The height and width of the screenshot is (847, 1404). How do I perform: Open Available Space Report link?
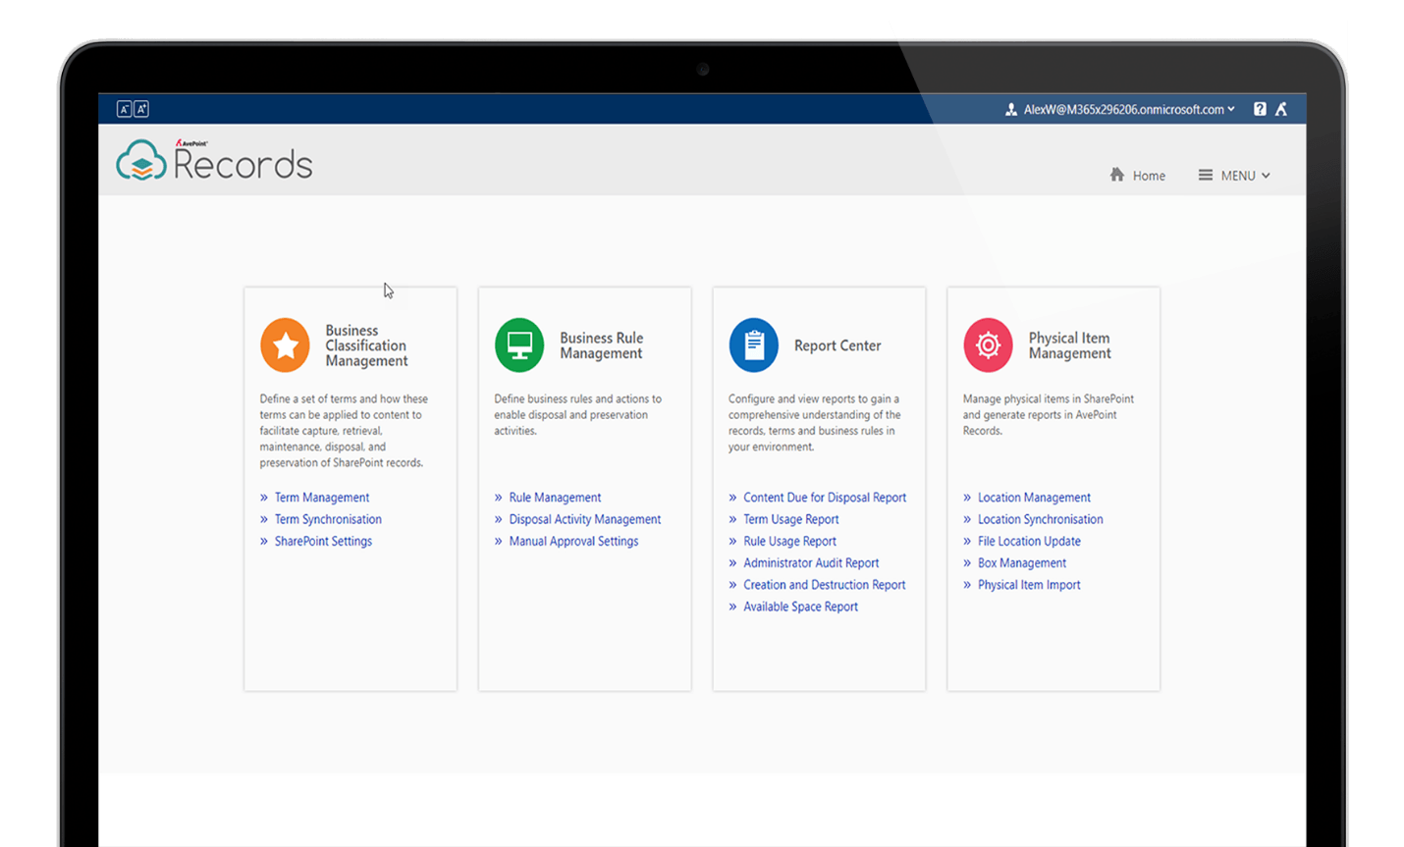pos(800,607)
